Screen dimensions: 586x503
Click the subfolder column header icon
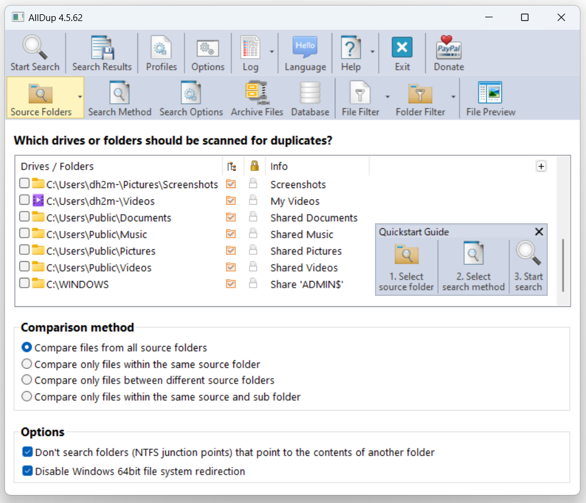231,166
